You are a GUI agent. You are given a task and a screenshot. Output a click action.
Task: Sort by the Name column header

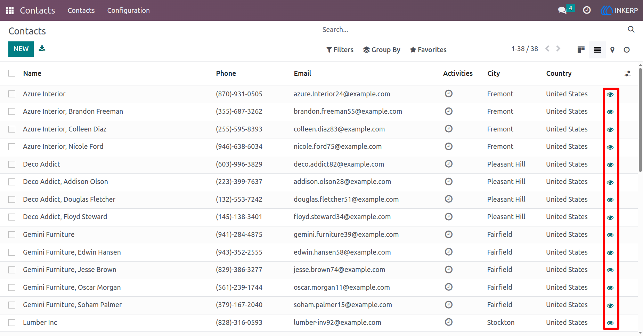32,73
